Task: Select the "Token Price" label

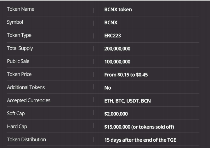Action: tap(19, 74)
